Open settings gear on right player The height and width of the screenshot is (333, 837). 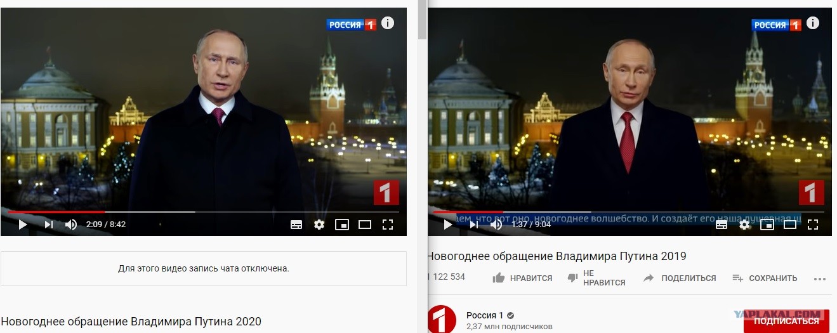click(x=744, y=225)
